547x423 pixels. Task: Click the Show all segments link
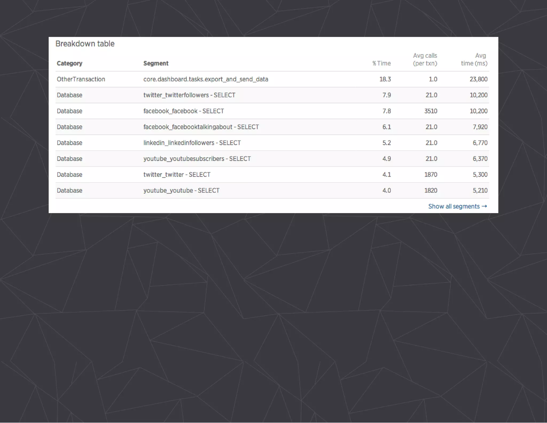tap(454, 206)
